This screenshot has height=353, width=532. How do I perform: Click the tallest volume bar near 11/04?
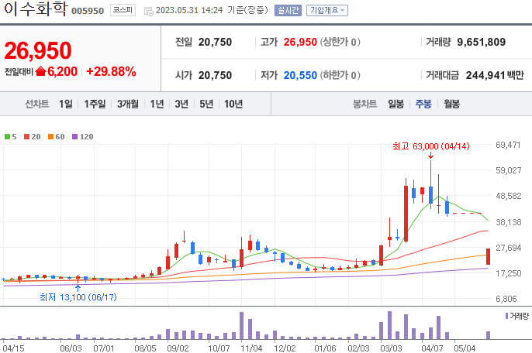[242, 326]
